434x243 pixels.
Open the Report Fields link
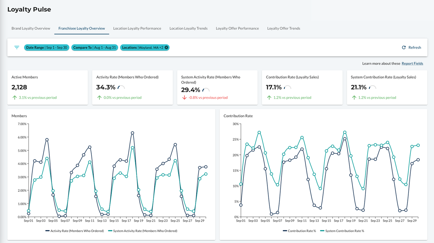click(x=412, y=63)
